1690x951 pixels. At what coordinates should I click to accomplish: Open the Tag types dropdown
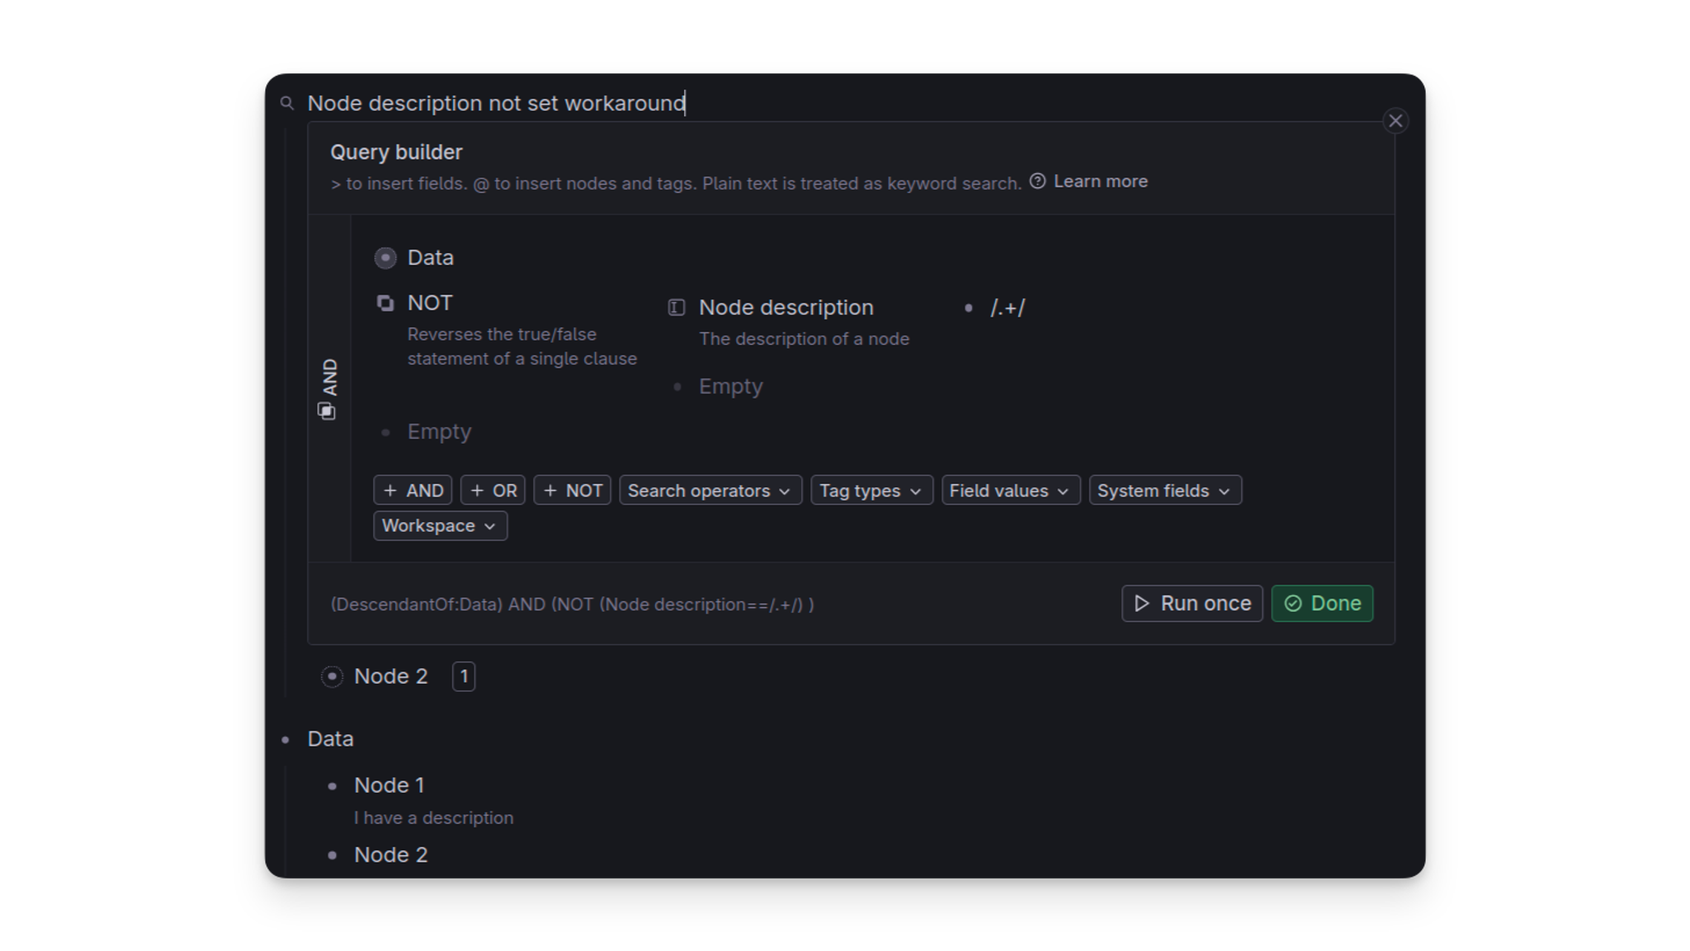871,490
